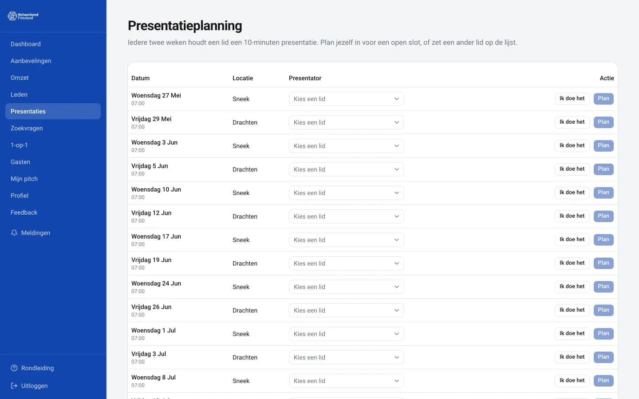Click Plan for Vrijdag 19 Jun
Viewport: 639px width, 399px height.
603,263
